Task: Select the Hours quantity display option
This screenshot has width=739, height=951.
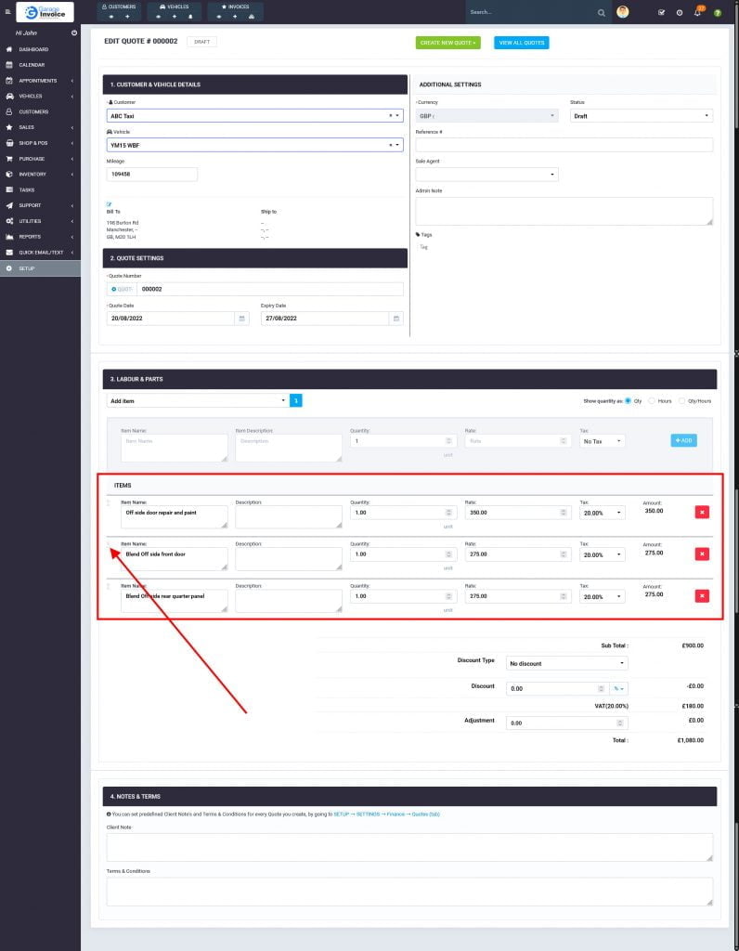Action: 653,401
